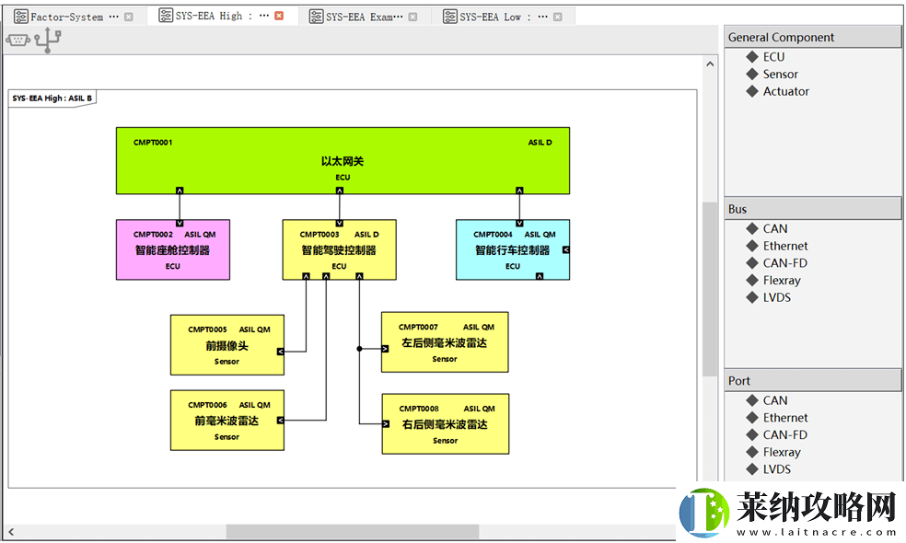Image resolution: width=906 pixels, height=543 pixels.
Task: Select Actuator diamond icon in General Component
Action: click(x=751, y=91)
